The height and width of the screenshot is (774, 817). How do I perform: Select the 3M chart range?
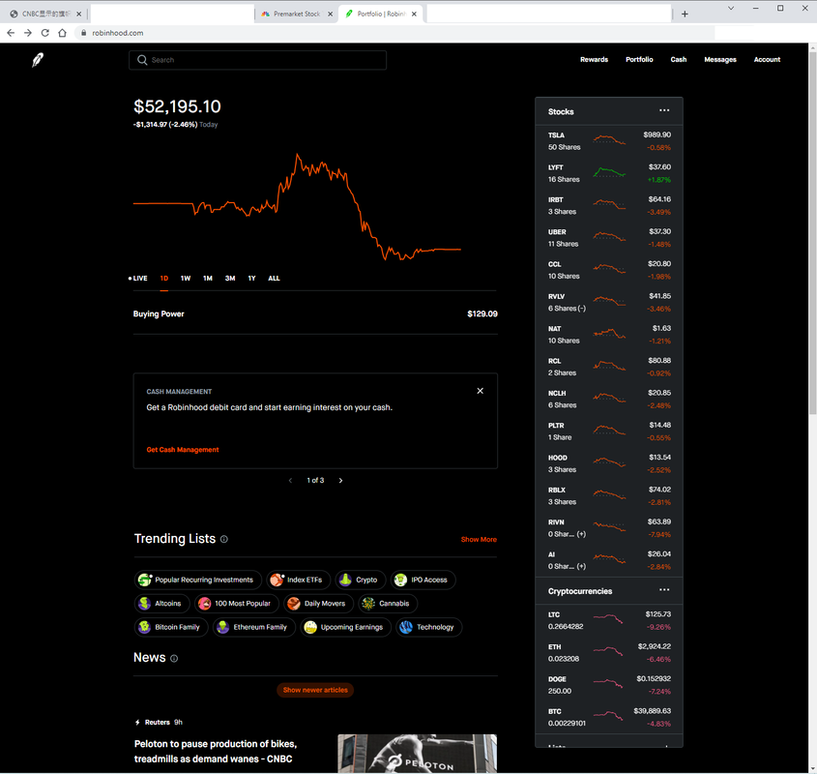click(230, 279)
